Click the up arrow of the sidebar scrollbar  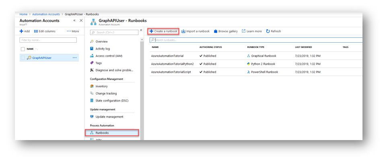tap(142, 39)
